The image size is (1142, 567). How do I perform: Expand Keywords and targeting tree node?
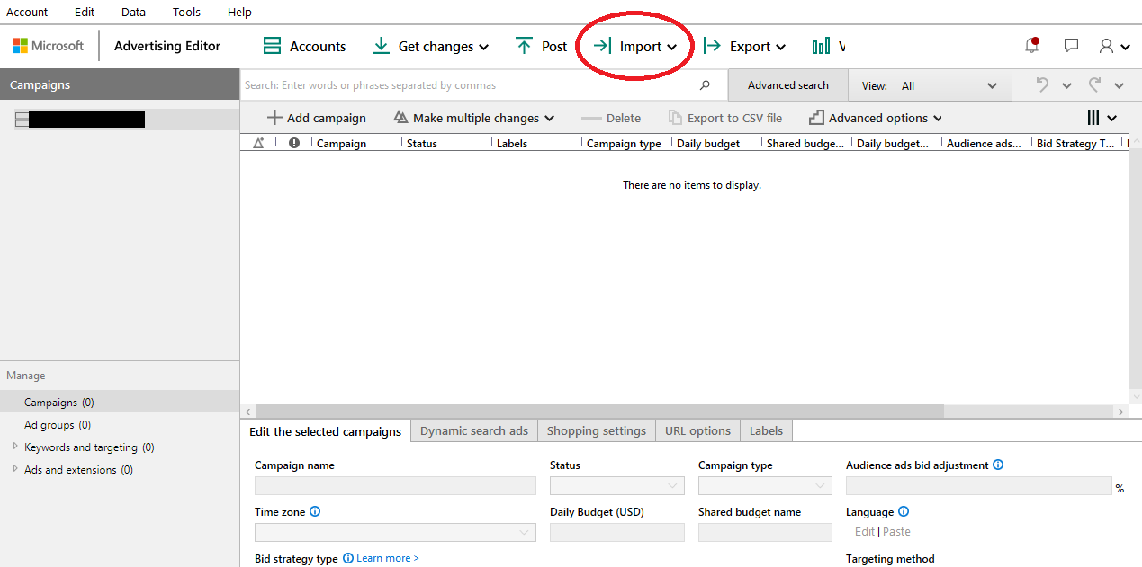click(x=15, y=447)
